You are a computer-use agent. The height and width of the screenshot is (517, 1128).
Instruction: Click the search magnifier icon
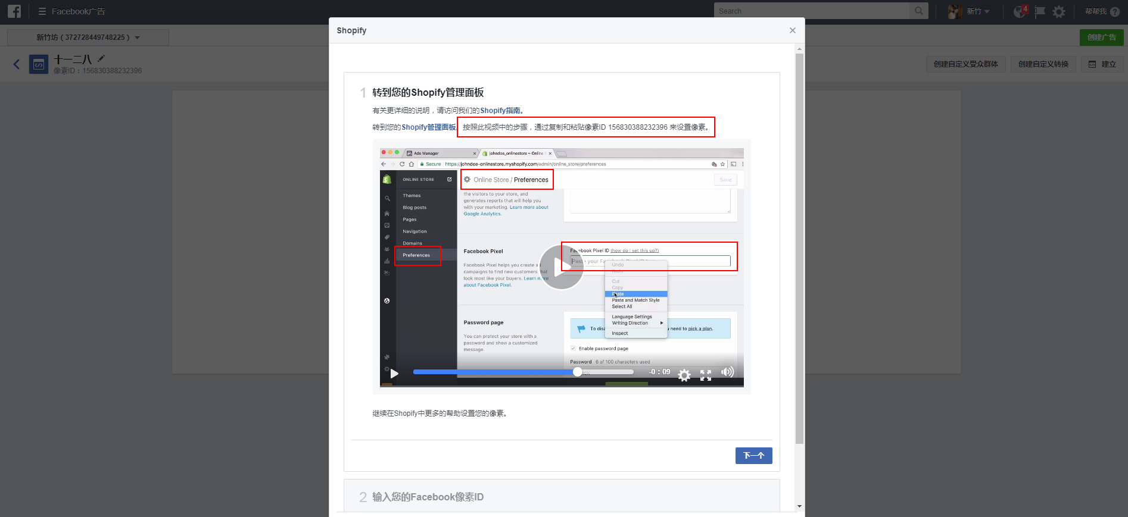(x=919, y=11)
